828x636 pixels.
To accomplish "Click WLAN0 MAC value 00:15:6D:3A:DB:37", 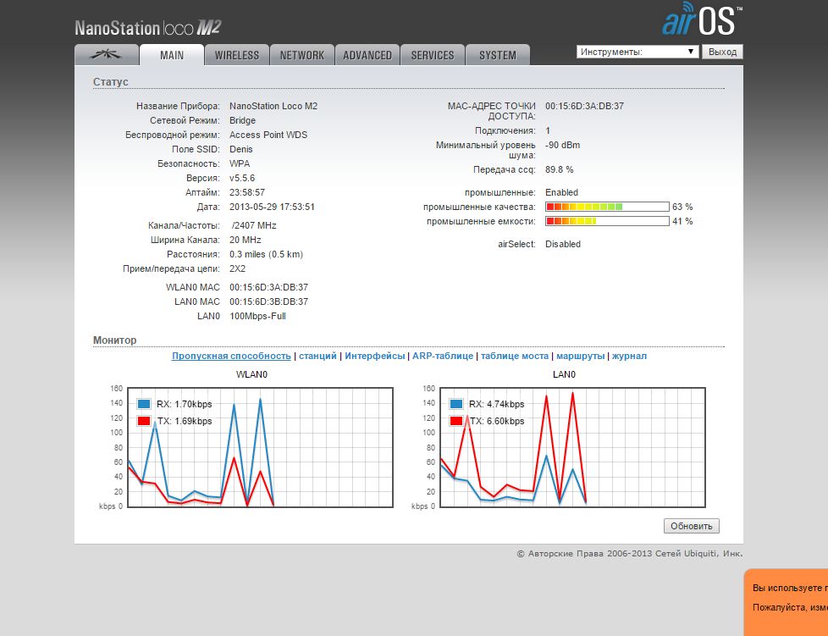I will tap(268, 287).
